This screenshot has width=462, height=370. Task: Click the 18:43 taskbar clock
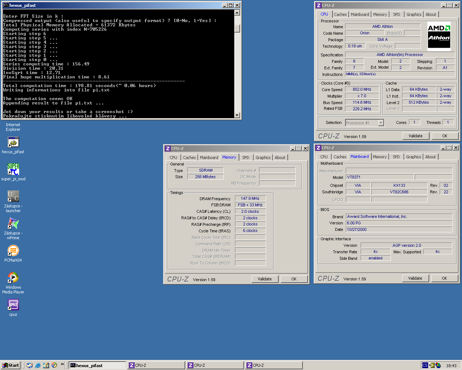coord(451,366)
